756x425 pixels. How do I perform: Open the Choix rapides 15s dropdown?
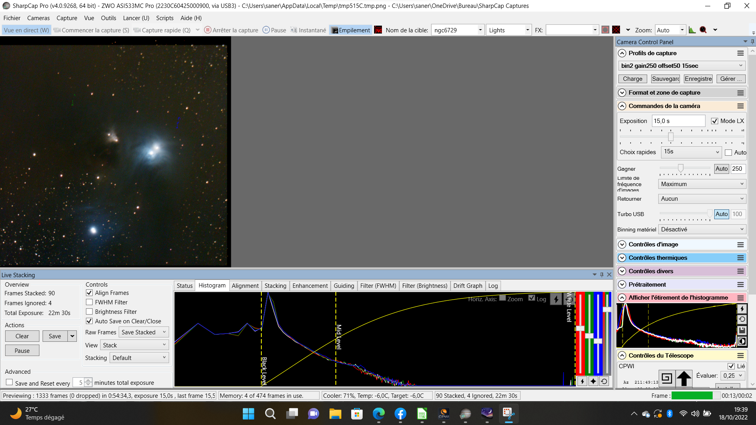(x=691, y=152)
